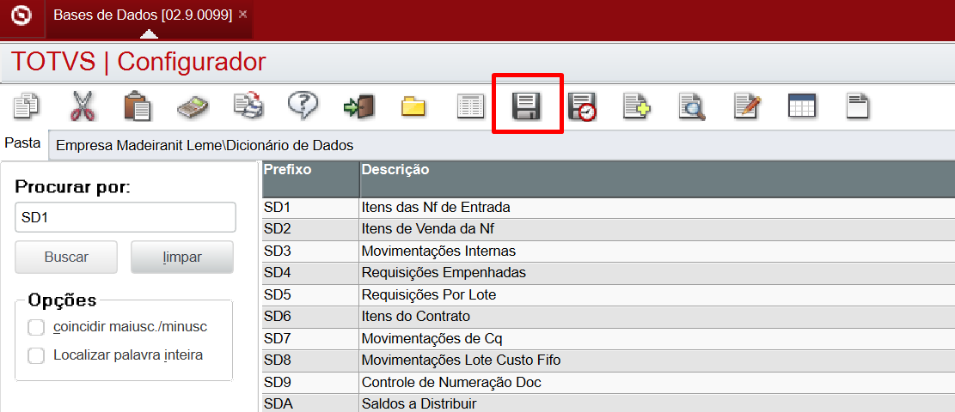The width and height of the screenshot is (955, 412).
Task: Click the SD6 prefix cell
Action: coord(310,317)
